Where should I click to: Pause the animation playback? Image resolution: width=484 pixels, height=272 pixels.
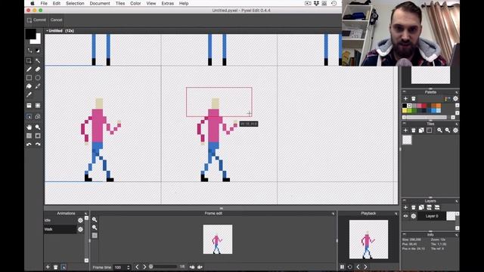coord(342,267)
